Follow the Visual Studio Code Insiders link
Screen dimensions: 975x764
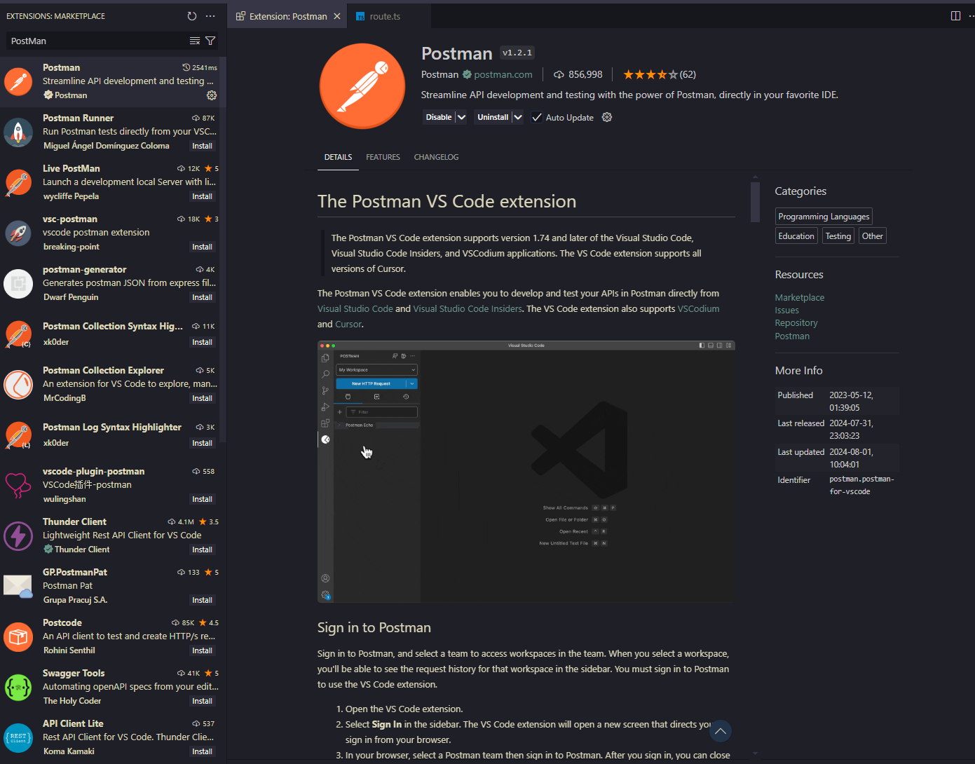(x=468, y=308)
